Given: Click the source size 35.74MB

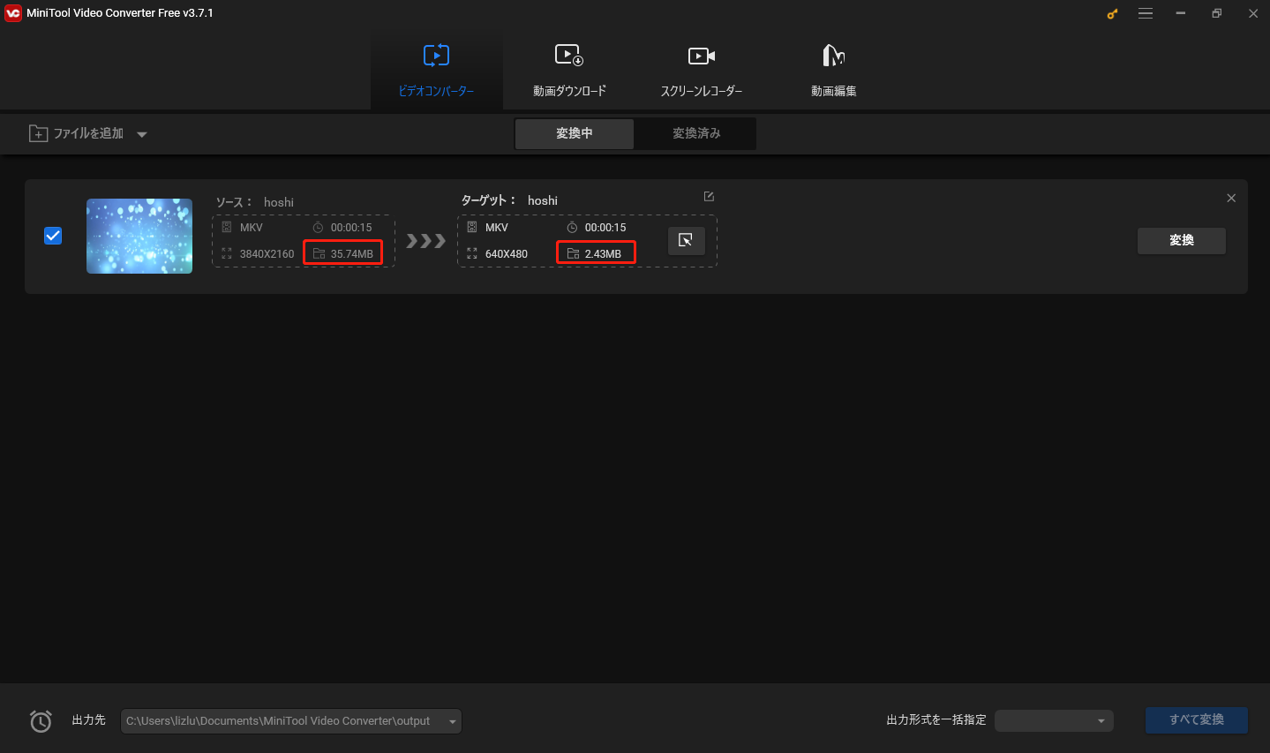Looking at the screenshot, I should click(x=352, y=254).
